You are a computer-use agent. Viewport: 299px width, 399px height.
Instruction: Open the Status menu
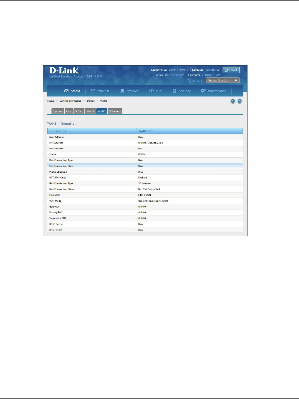72,91
